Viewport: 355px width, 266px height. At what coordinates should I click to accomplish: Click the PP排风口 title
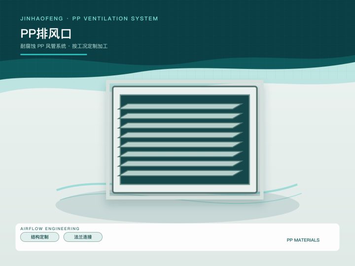coord(46,33)
